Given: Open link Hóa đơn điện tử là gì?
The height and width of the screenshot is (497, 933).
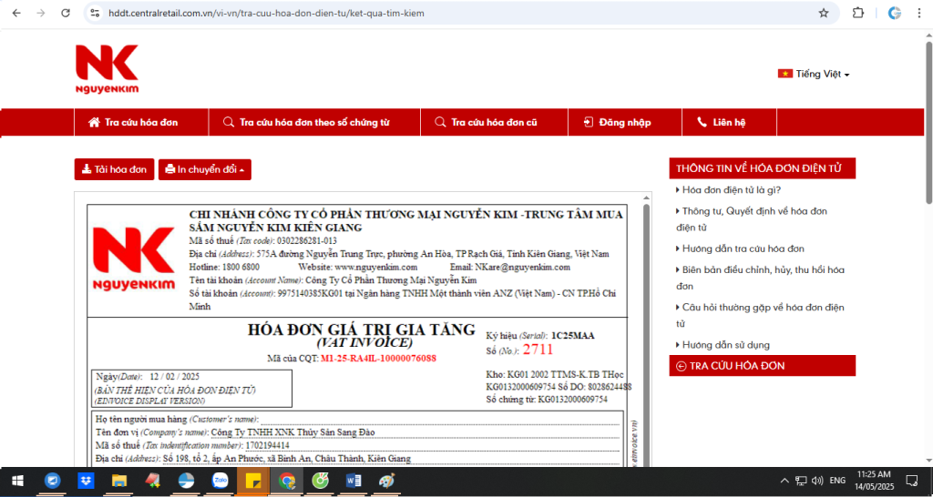Looking at the screenshot, I should pos(732,190).
